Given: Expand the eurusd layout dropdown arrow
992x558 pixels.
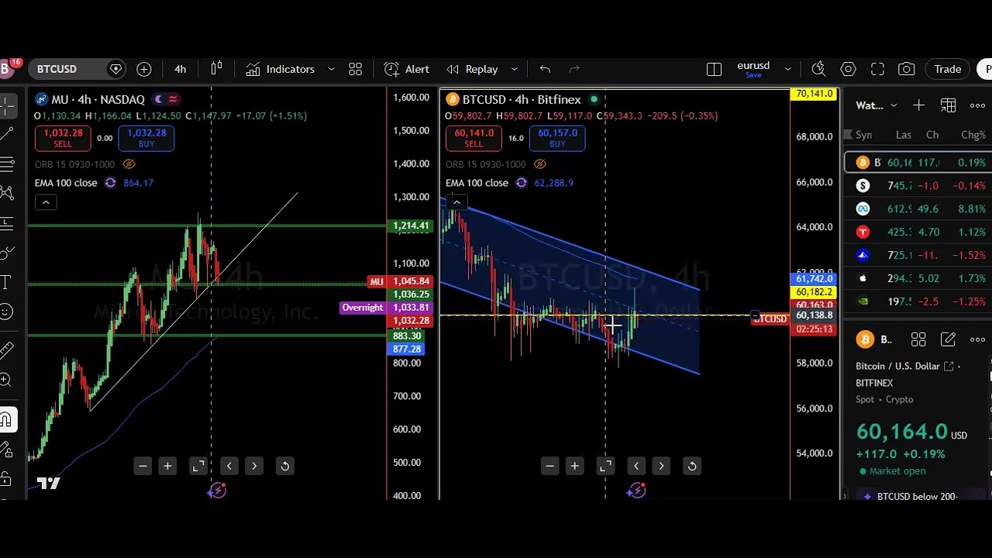Looking at the screenshot, I should (788, 69).
